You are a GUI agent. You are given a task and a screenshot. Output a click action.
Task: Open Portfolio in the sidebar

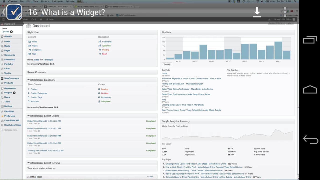tap(8, 64)
